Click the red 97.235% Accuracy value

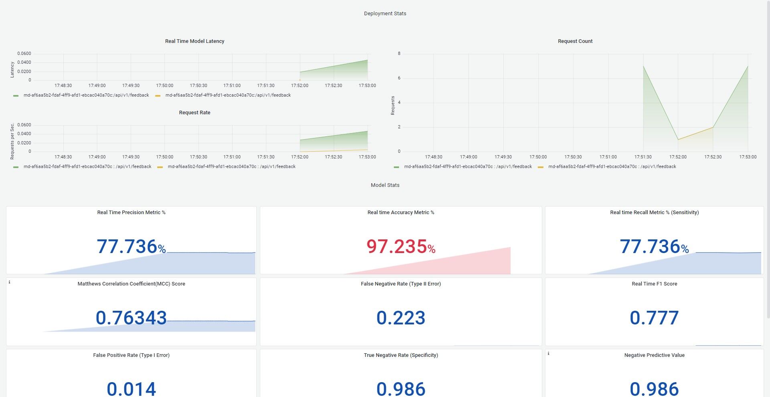pyautogui.click(x=401, y=247)
